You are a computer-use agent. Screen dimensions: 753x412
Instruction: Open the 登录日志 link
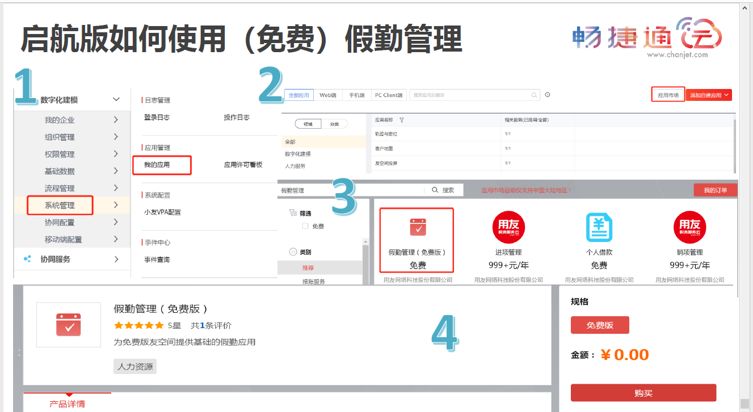[x=157, y=117]
